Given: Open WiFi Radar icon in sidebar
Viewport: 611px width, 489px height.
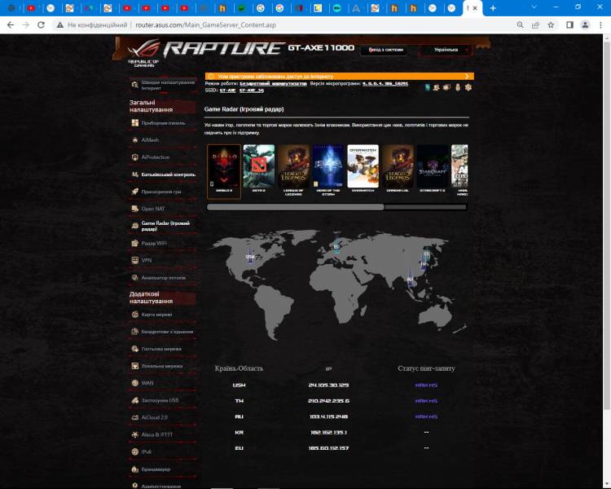Looking at the screenshot, I should (x=134, y=244).
